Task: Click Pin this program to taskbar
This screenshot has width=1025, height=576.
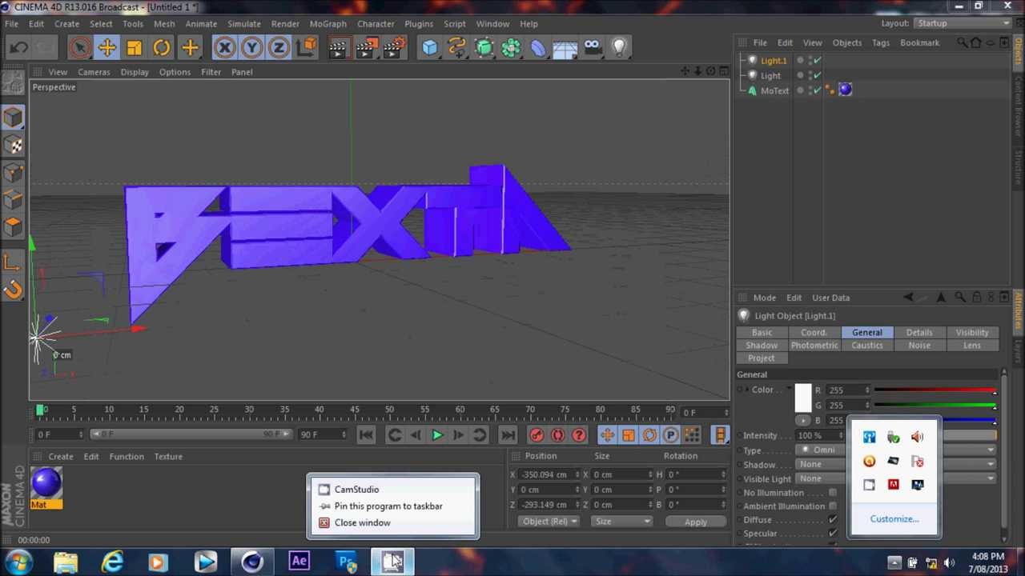Action: click(x=388, y=506)
